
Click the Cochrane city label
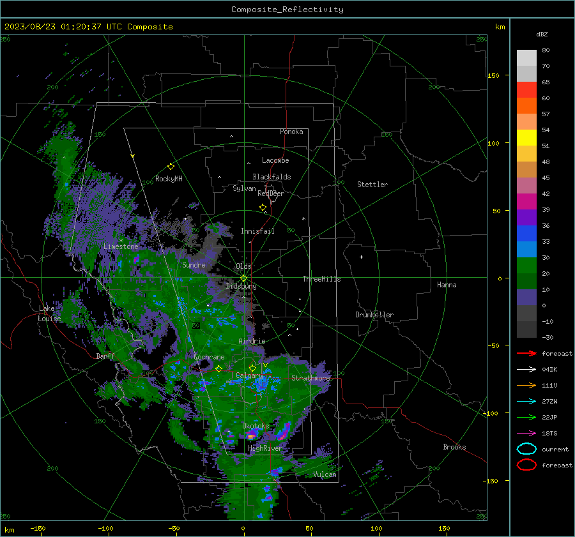(x=209, y=357)
